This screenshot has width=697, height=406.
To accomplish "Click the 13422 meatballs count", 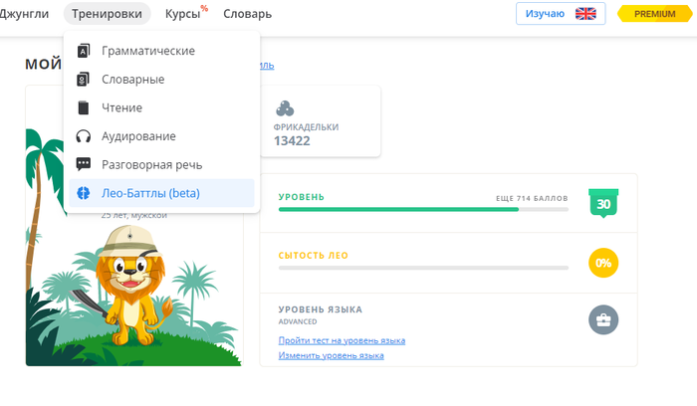I will click(x=292, y=141).
